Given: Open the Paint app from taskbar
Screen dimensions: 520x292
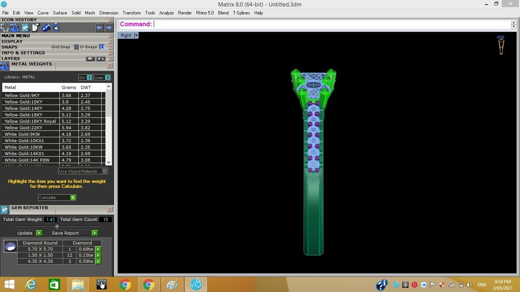Looking at the screenshot, I should point(172,284).
